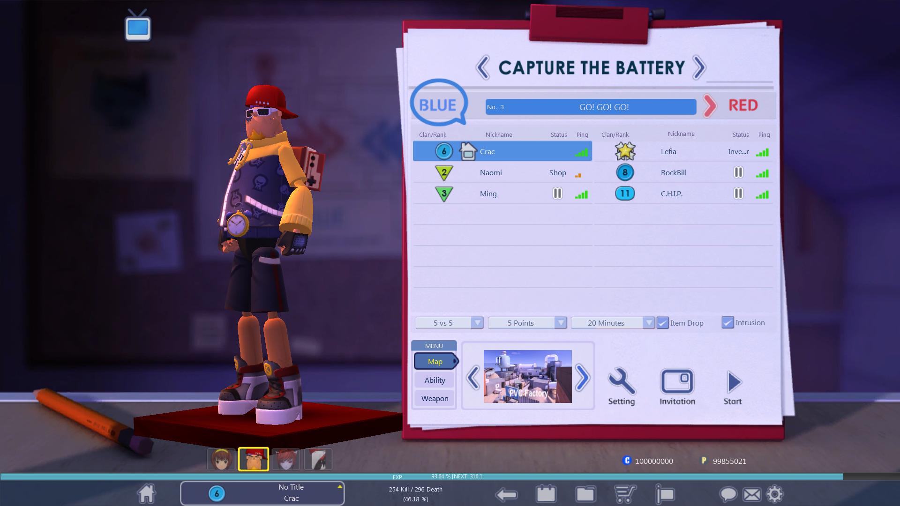Screen dimensions: 900x506
Task: Select the Ability menu tab
Action: coord(435,380)
